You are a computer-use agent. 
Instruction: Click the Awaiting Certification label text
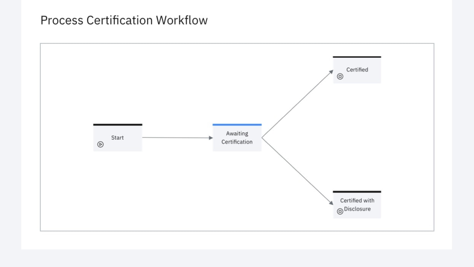237,137
